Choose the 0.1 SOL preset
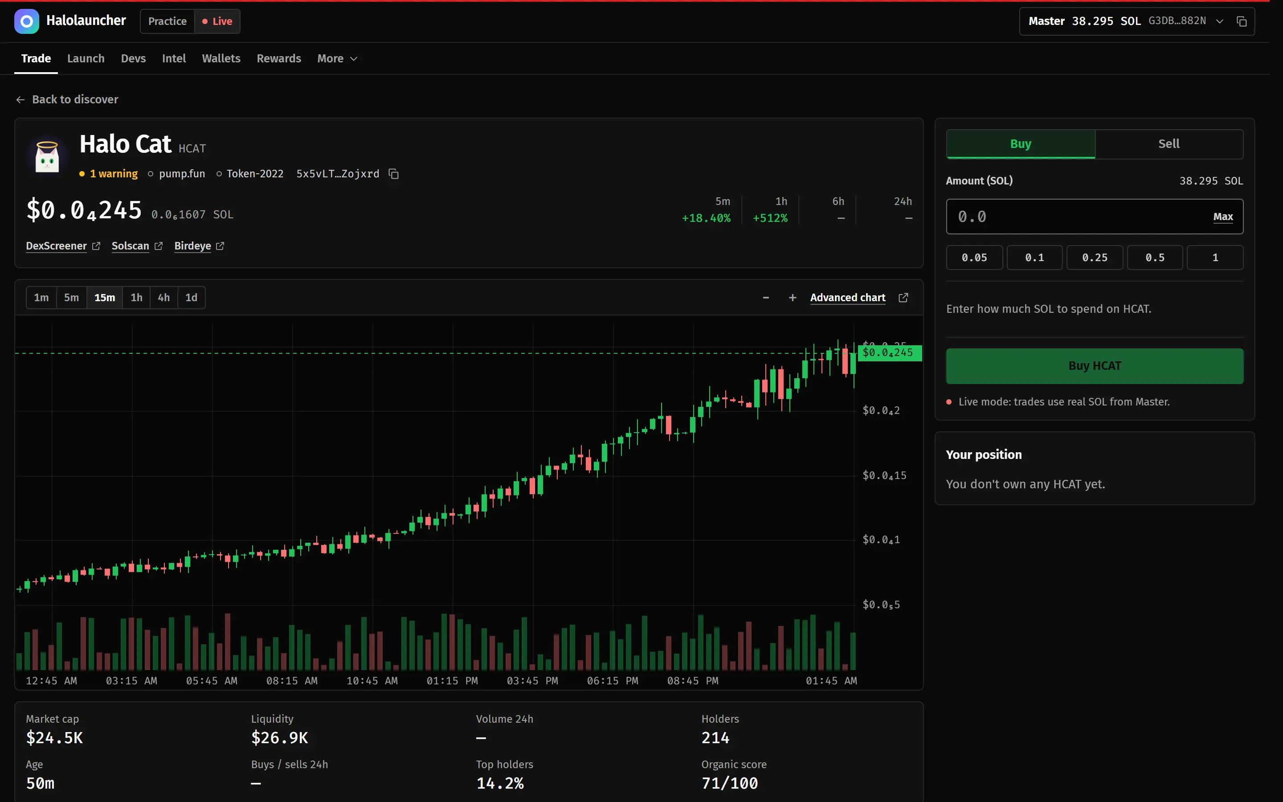 pos(1034,258)
